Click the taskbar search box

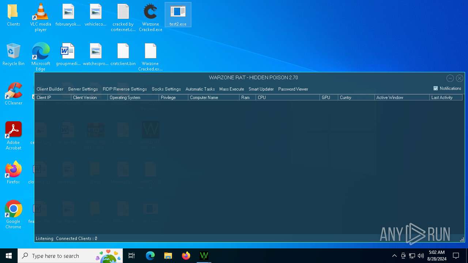[x=70, y=256]
